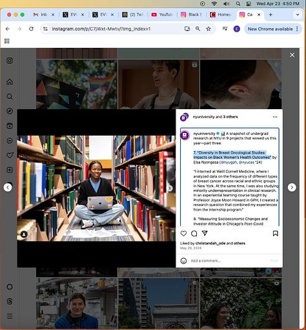
Task: View 'others' who liked the post
Action: click(240, 243)
